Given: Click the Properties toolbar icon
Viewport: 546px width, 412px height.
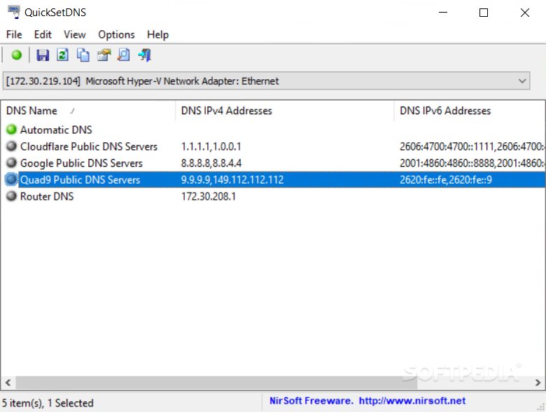Looking at the screenshot, I should tap(104, 55).
